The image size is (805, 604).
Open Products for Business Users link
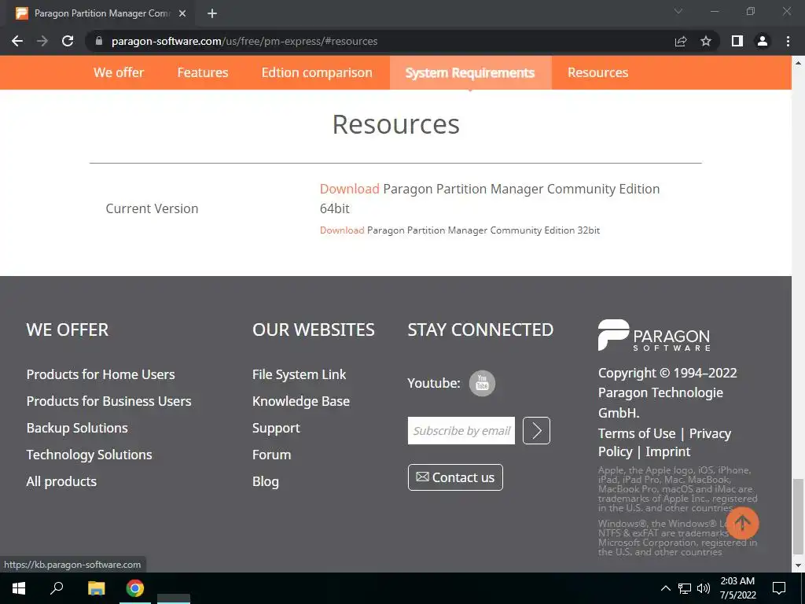[108, 401]
